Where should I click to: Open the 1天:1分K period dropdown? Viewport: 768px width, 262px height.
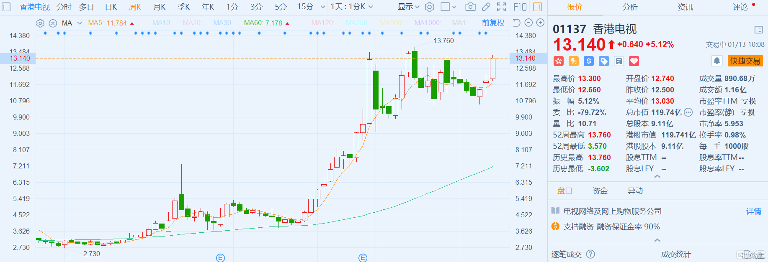351,7
